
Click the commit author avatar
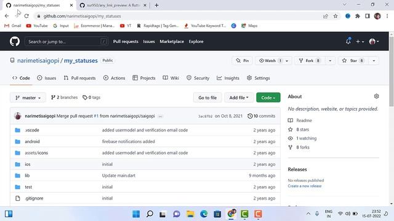coord(18,116)
